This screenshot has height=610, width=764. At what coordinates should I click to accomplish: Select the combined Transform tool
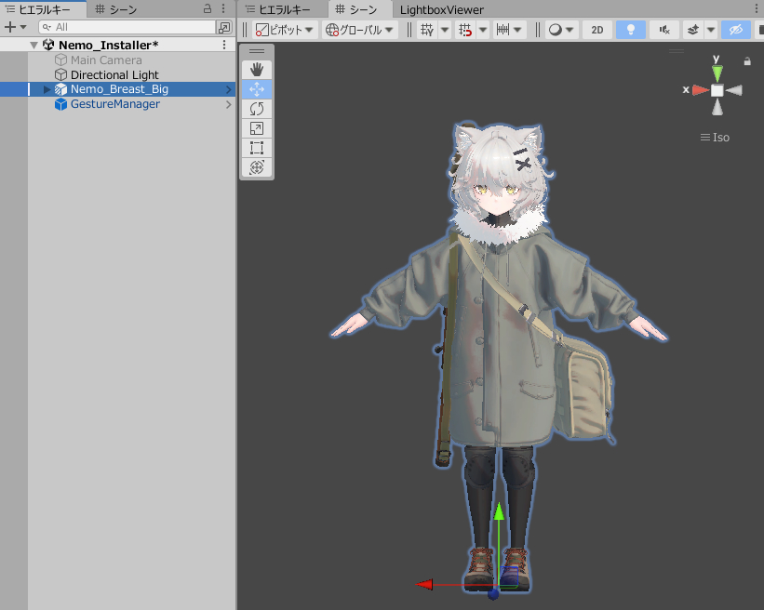click(257, 167)
